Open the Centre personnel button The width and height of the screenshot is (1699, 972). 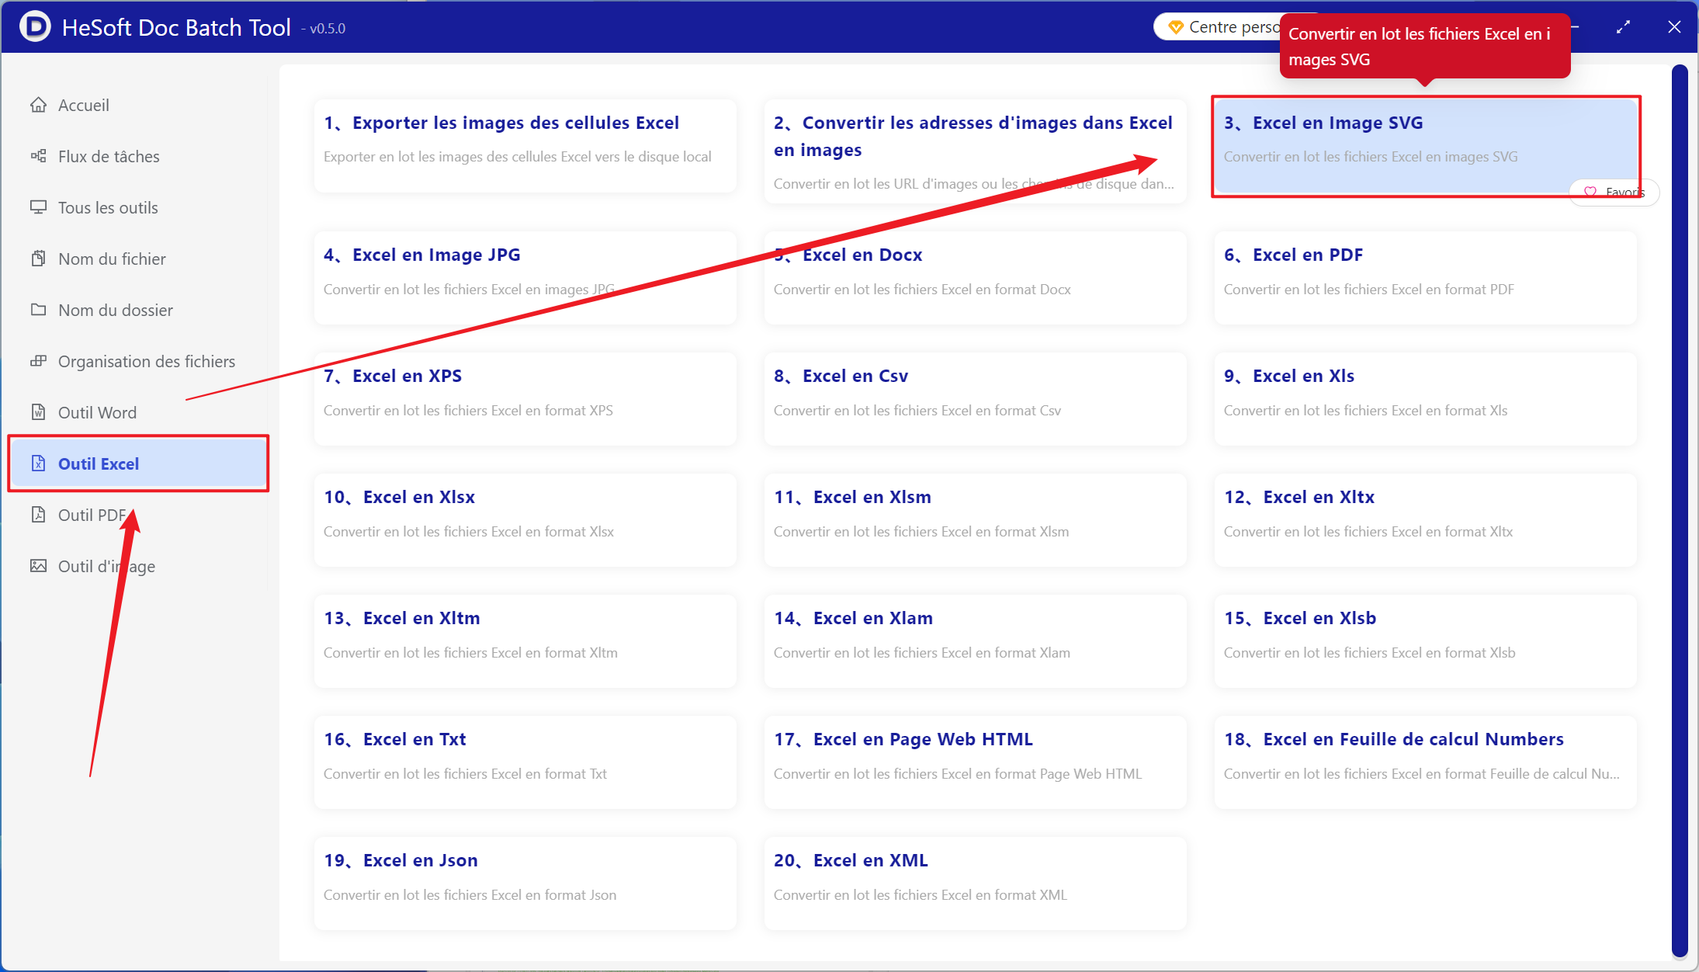[1217, 27]
